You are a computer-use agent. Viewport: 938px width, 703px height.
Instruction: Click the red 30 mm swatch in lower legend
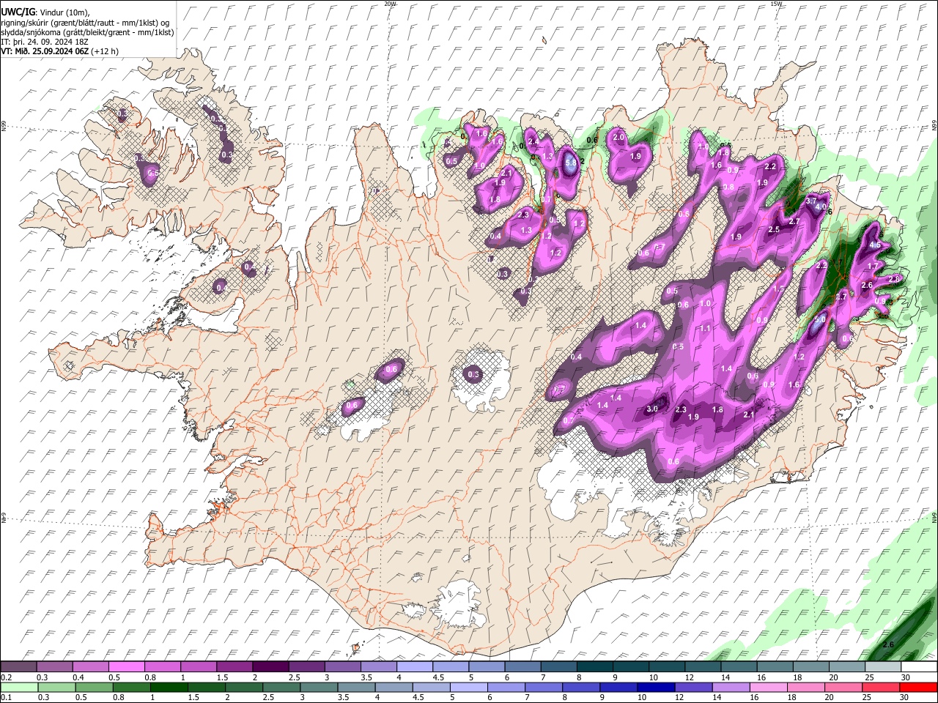click(919, 688)
